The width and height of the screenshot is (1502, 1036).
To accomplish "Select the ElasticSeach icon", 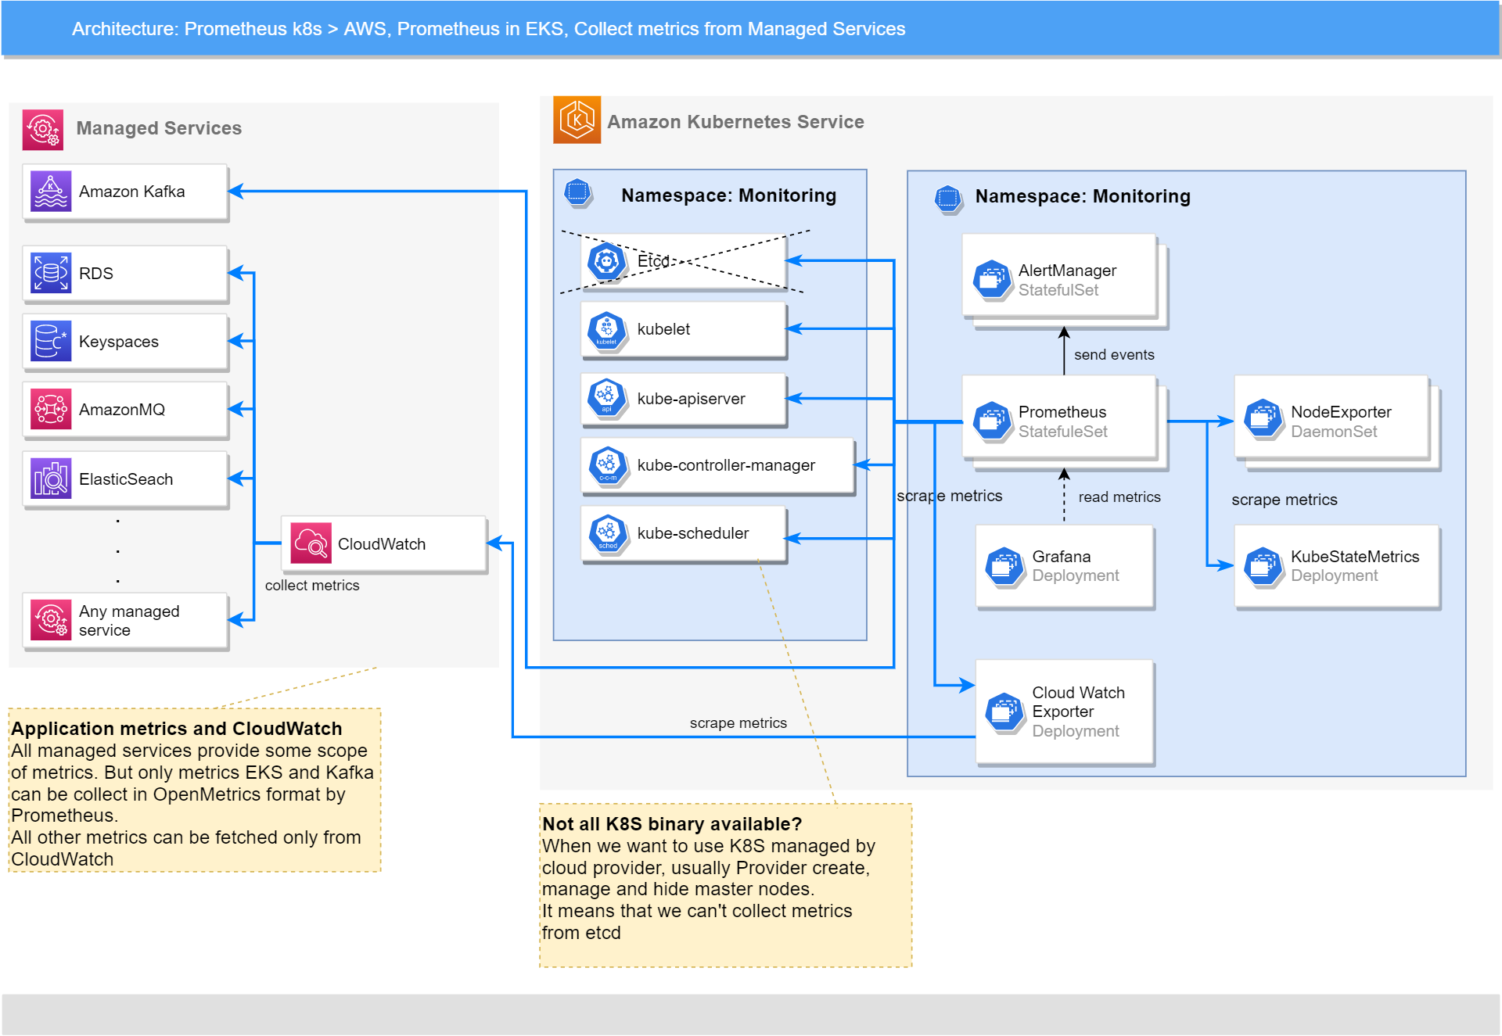I will coord(51,479).
